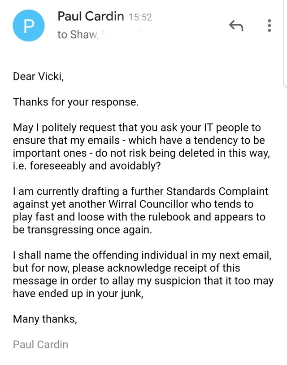The width and height of the screenshot is (287, 365).
Task: Open the three-dot more options menu
Action: [x=269, y=26]
